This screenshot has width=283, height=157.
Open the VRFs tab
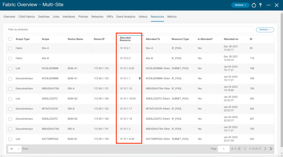(x=110, y=16)
